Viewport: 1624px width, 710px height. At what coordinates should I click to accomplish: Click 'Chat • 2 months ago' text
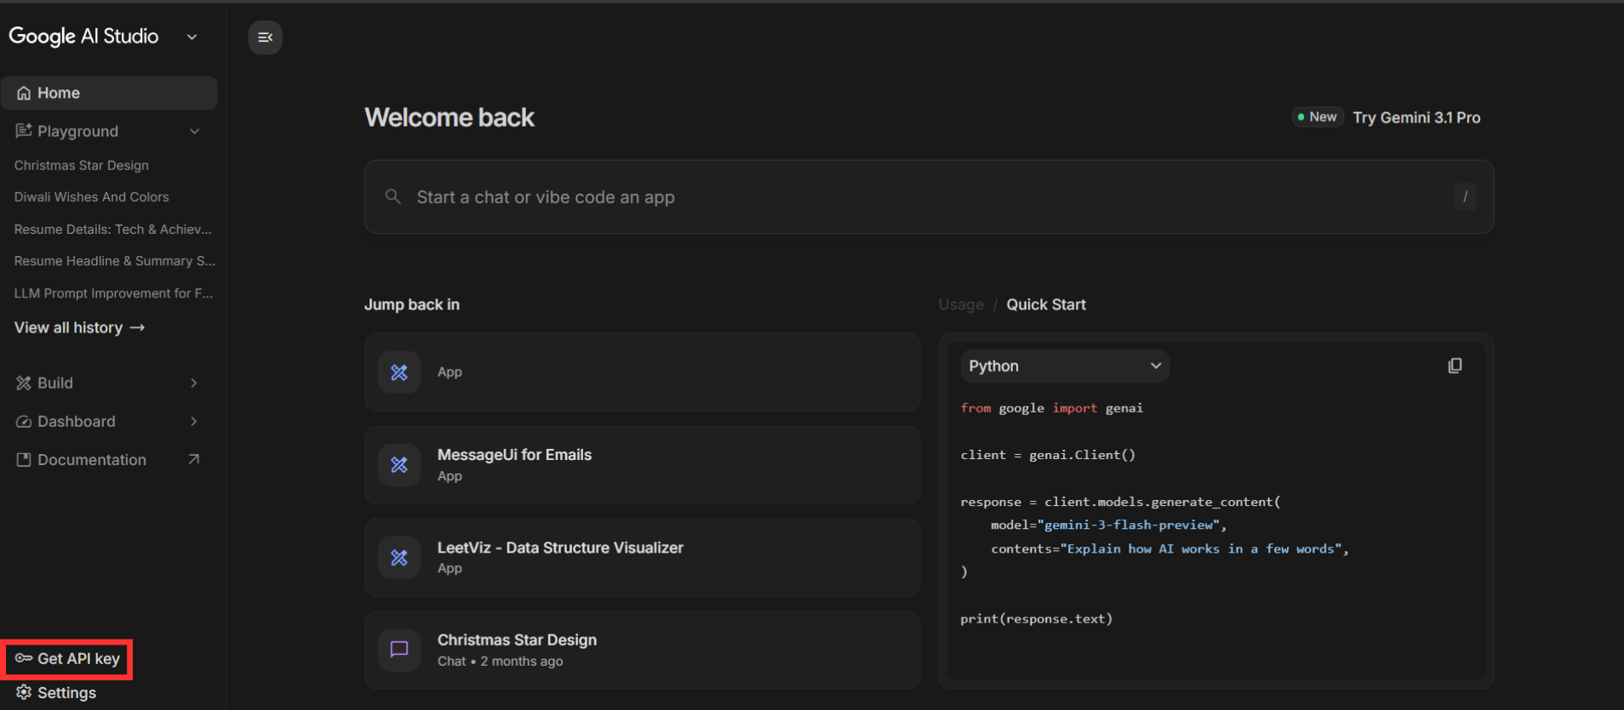500,662
